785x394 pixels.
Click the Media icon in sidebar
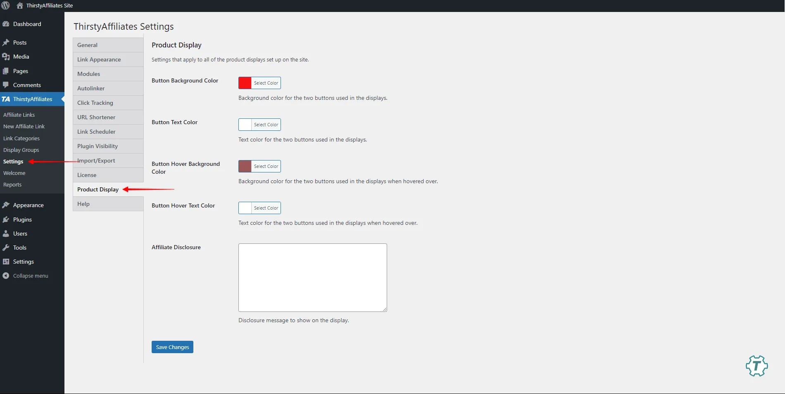tap(6, 57)
